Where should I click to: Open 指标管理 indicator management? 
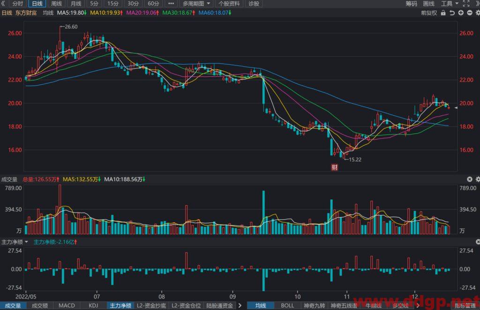click(465, 305)
